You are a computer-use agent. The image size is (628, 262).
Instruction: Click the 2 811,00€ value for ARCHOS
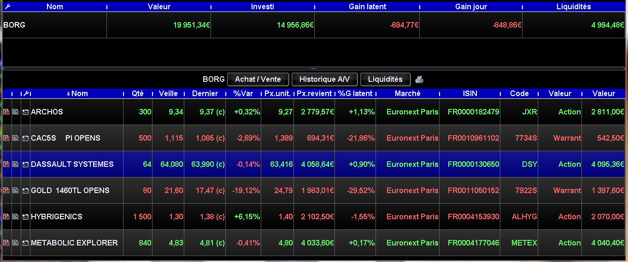coord(608,112)
